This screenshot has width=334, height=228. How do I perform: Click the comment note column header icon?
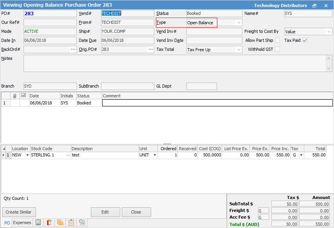click(x=23, y=95)
